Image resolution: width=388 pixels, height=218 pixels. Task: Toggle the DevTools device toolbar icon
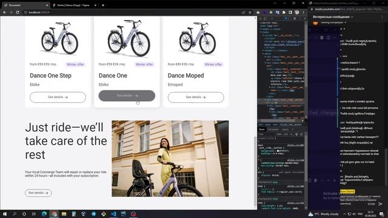(x=265, y=19)
